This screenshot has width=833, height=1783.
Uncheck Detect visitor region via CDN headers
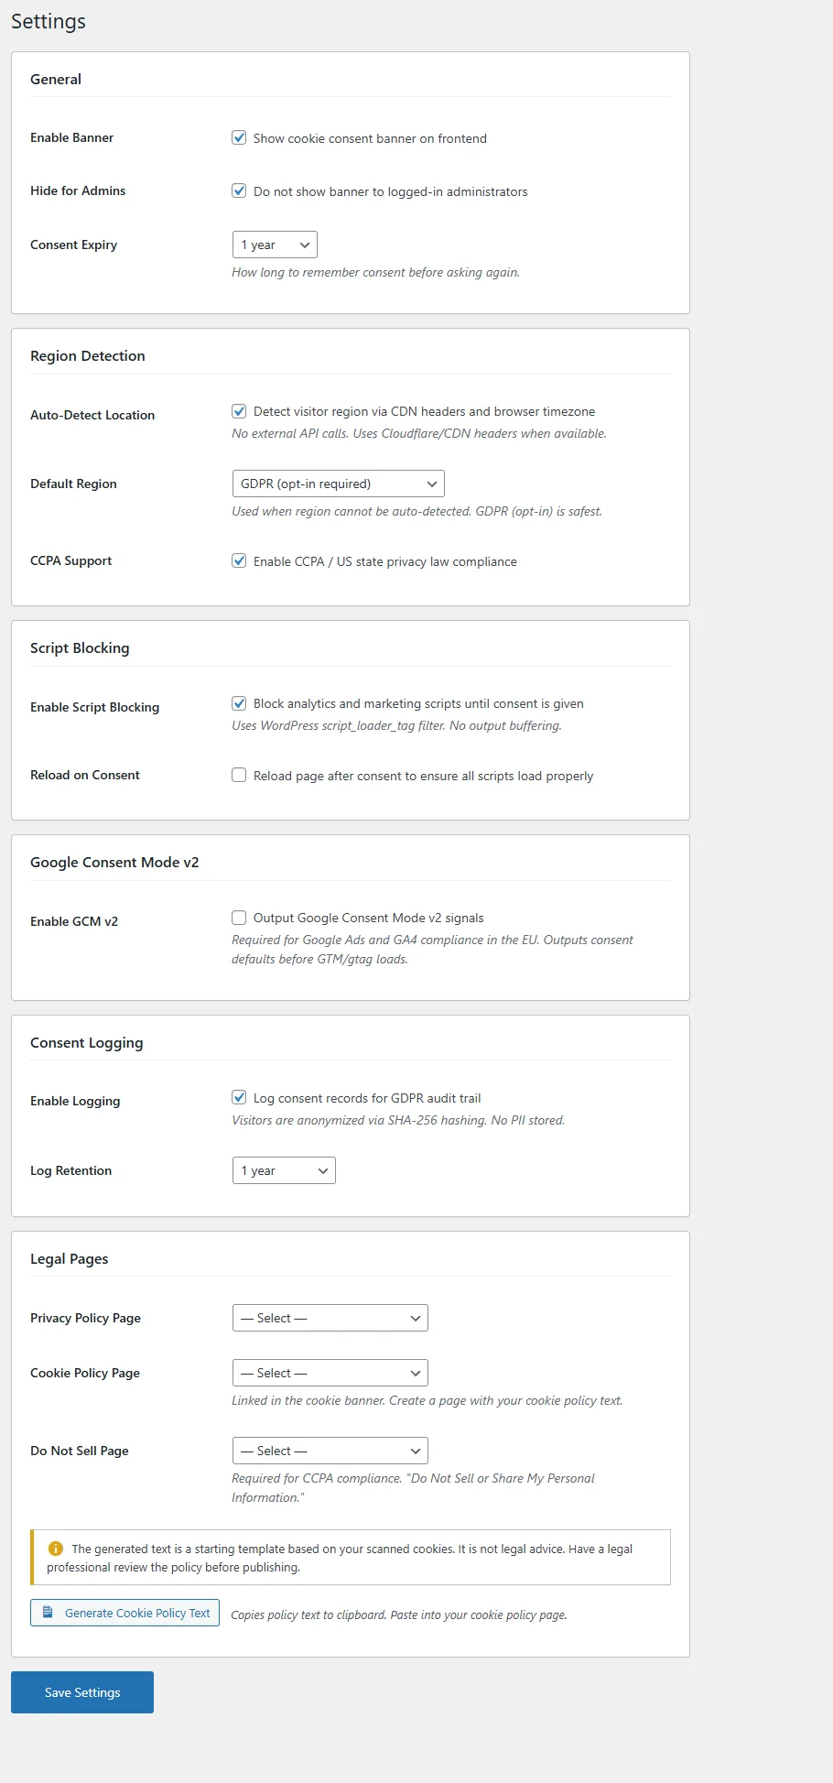[x=239, y=410]
